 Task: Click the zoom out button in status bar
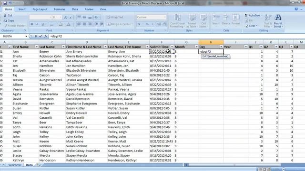point(284,169)
